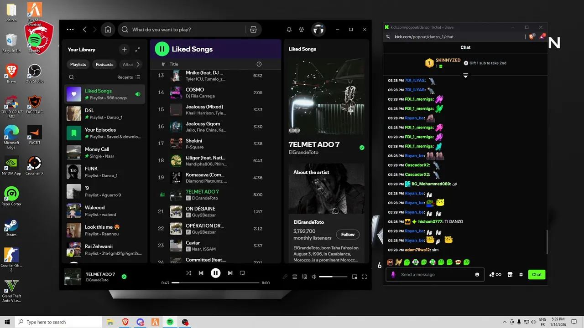This screenshot has height=328, width=584.
Task: Toggle the liked checkmark beside bottom track title
Action: click(124, 277)
